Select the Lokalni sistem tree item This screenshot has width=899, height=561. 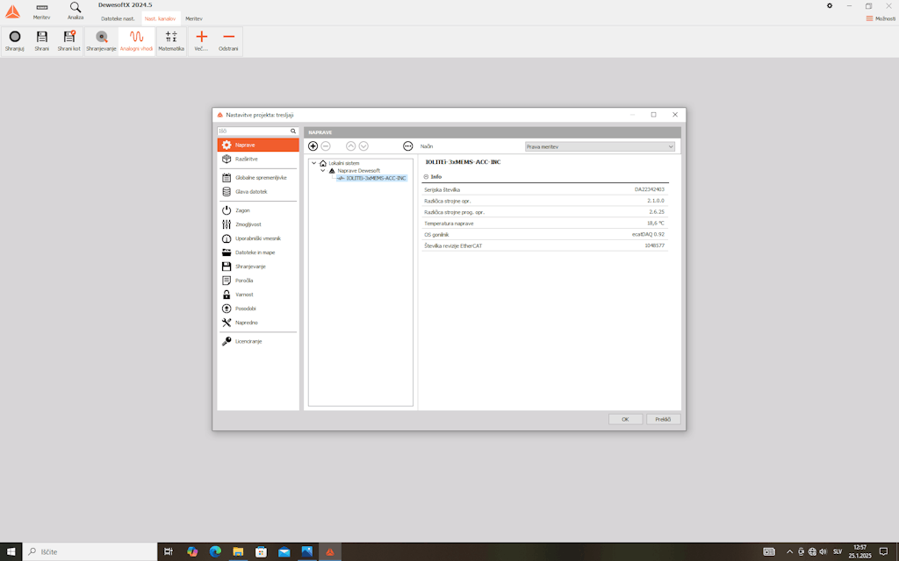pyautogui.click(x=344, y=163)
